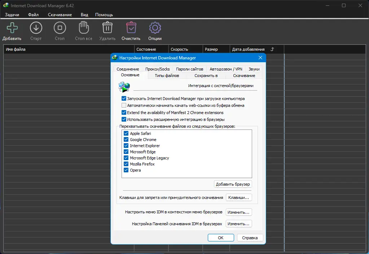Uncheck Opera browser
The height and width of the screenshot is (254, 369).
(x=126, y=170)
